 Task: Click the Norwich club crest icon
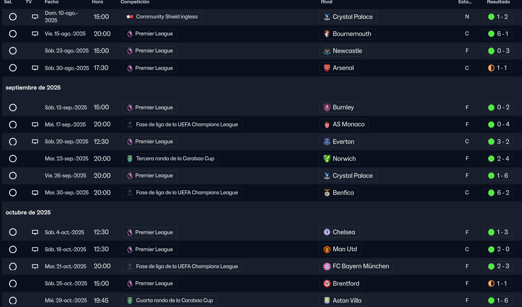coord(327,159)
